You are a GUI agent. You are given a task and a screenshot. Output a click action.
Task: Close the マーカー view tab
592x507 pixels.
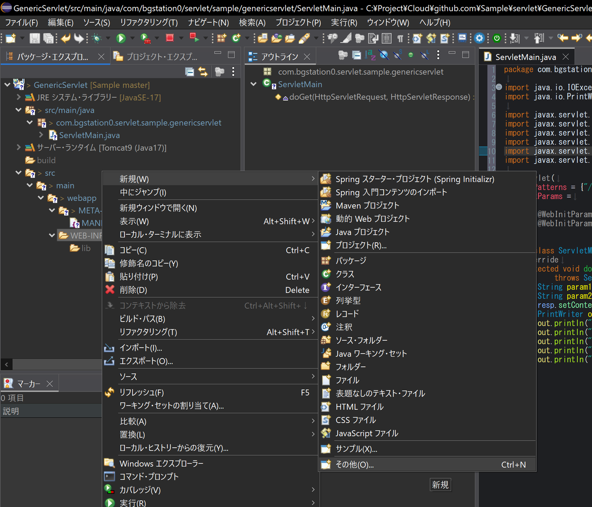(49, 384)
